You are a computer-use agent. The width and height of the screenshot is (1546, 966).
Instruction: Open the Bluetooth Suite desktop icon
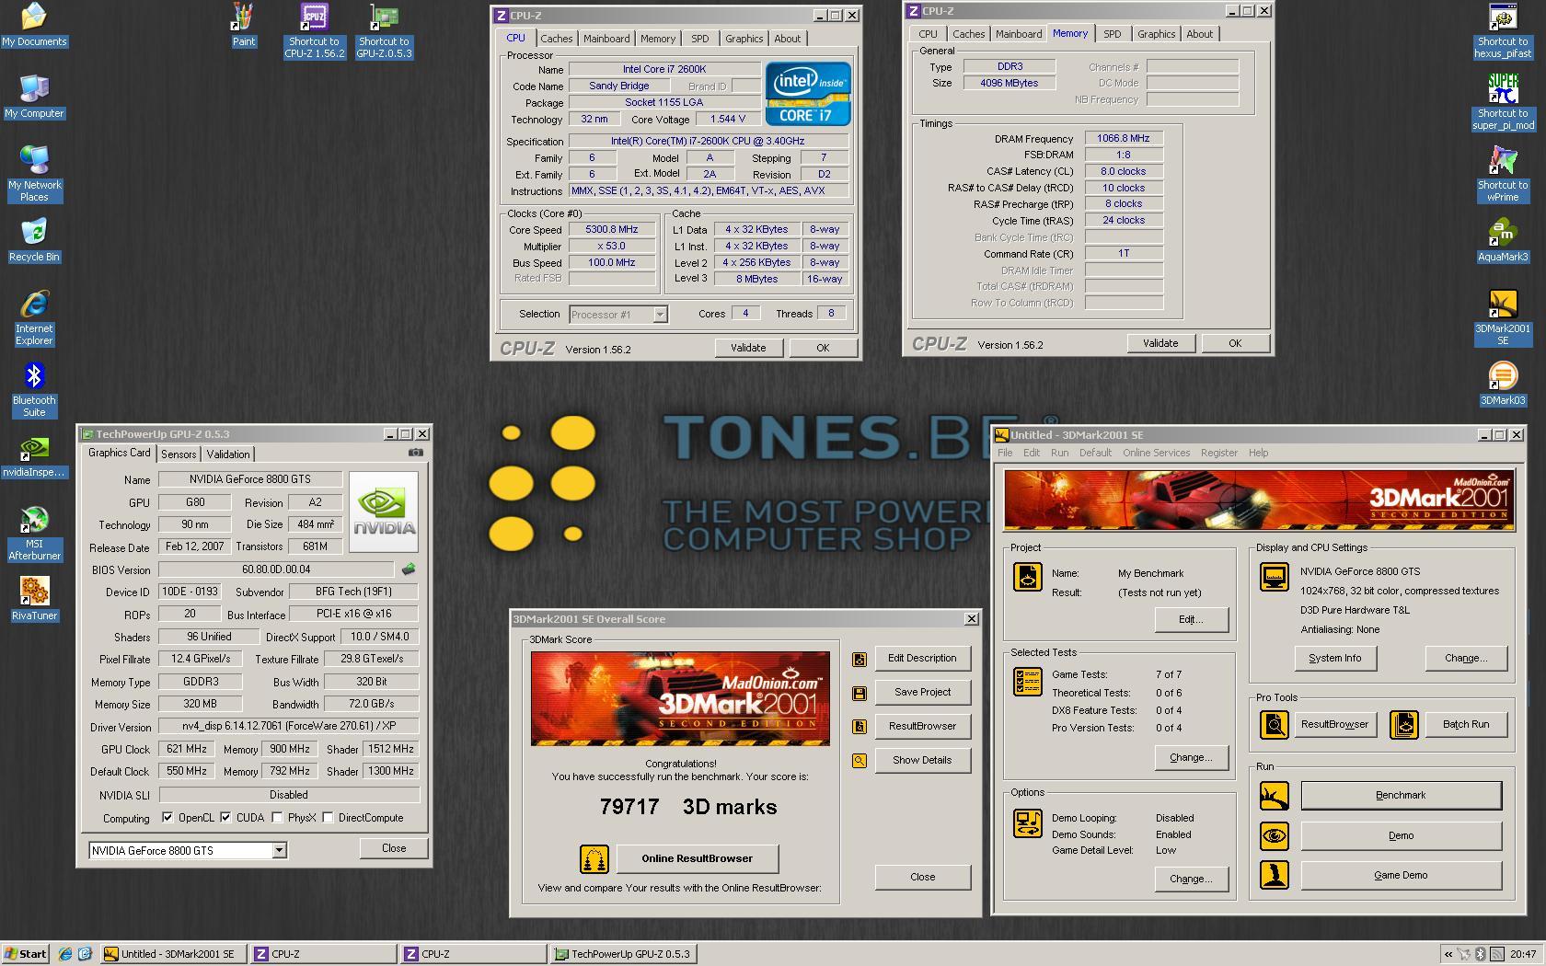(34, 389)
